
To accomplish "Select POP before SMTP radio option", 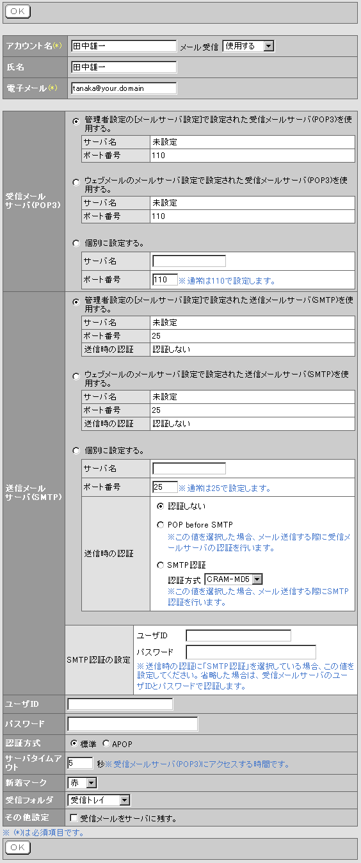I will click(161, 525).
